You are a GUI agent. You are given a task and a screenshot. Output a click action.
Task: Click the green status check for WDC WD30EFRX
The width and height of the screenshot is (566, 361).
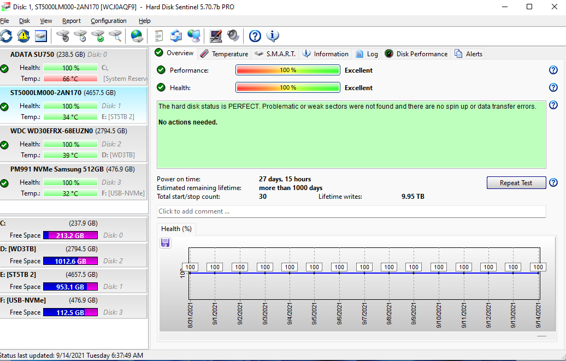[4, 145]
